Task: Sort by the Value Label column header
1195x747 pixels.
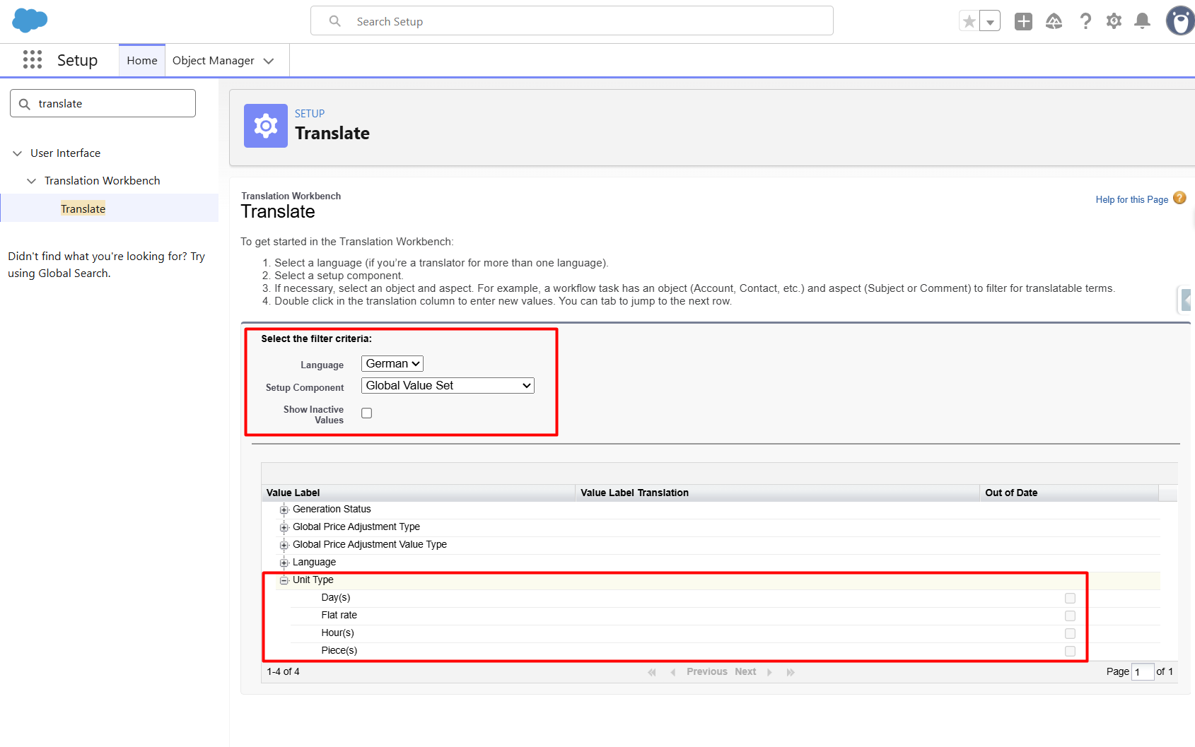Action: 419,493
